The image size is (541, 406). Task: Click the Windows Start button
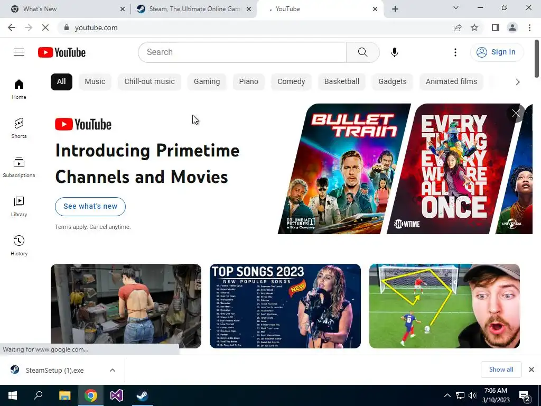(13, 395)
